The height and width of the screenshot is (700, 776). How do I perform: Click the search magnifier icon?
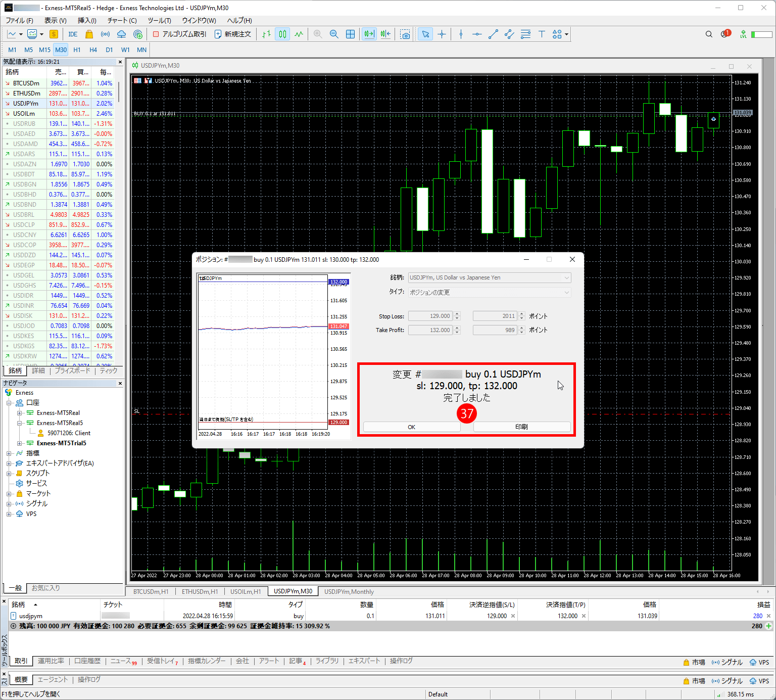click(x=709, y=34)
